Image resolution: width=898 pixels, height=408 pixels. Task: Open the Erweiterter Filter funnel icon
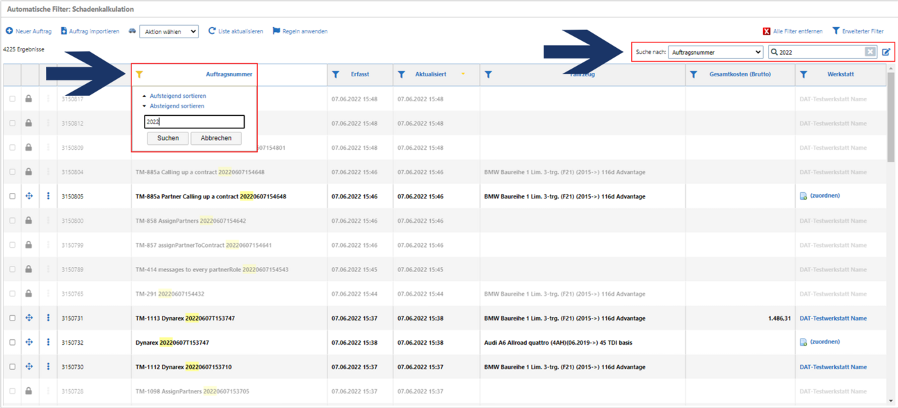click(x=836, y=31)
